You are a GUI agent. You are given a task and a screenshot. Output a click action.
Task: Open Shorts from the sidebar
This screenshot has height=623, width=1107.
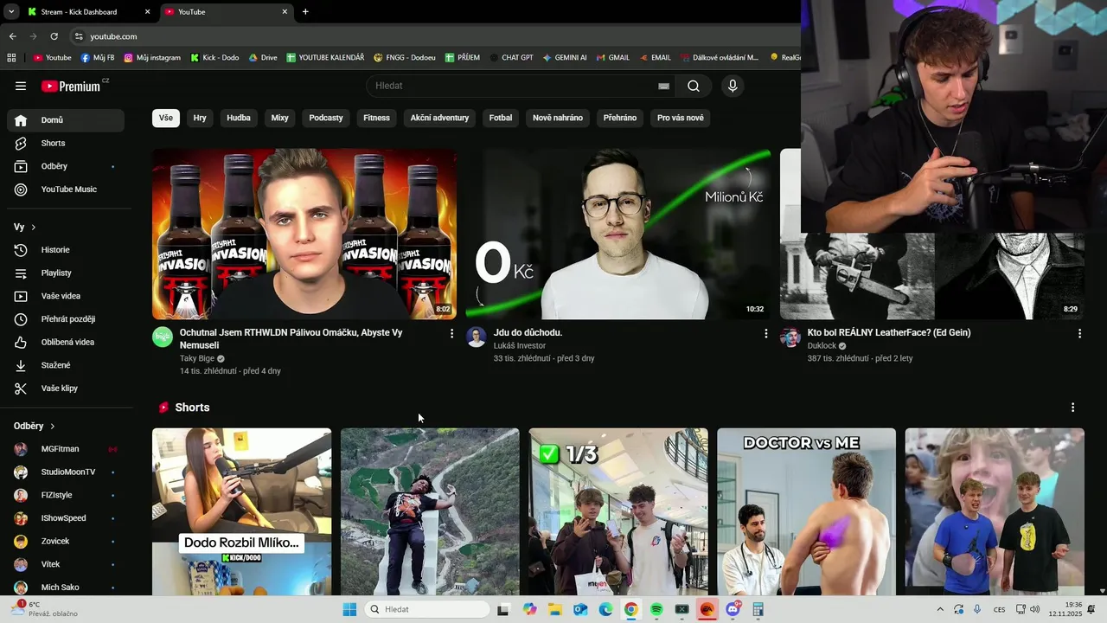tap(66, 143)
